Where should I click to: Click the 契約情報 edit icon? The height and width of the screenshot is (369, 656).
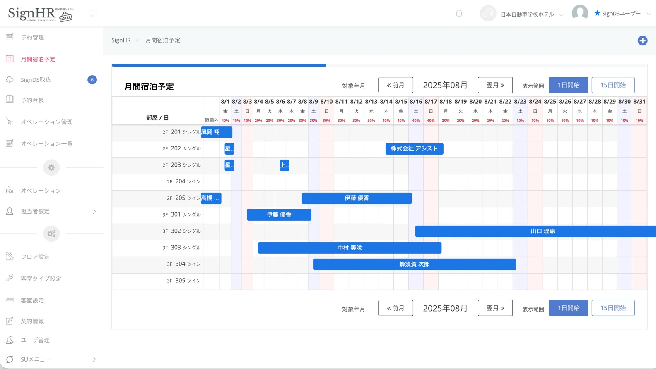[x=10, y=321]
